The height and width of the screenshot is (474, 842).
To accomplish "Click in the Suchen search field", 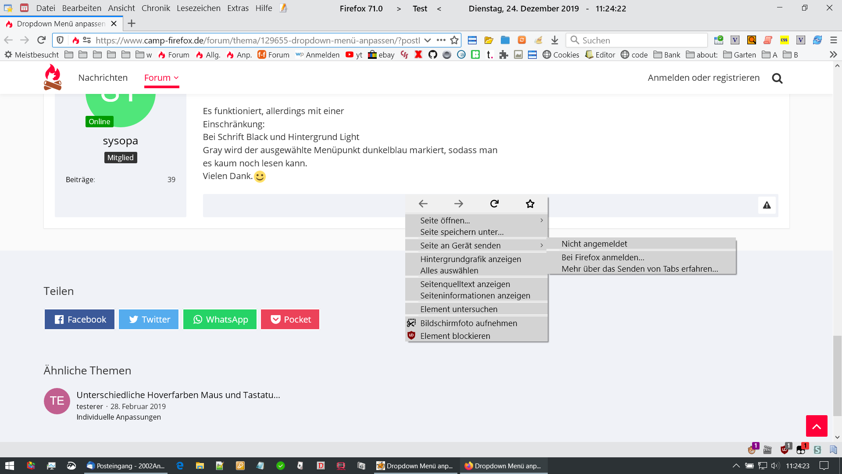I will pyautogui.click(x=640, y=40).
